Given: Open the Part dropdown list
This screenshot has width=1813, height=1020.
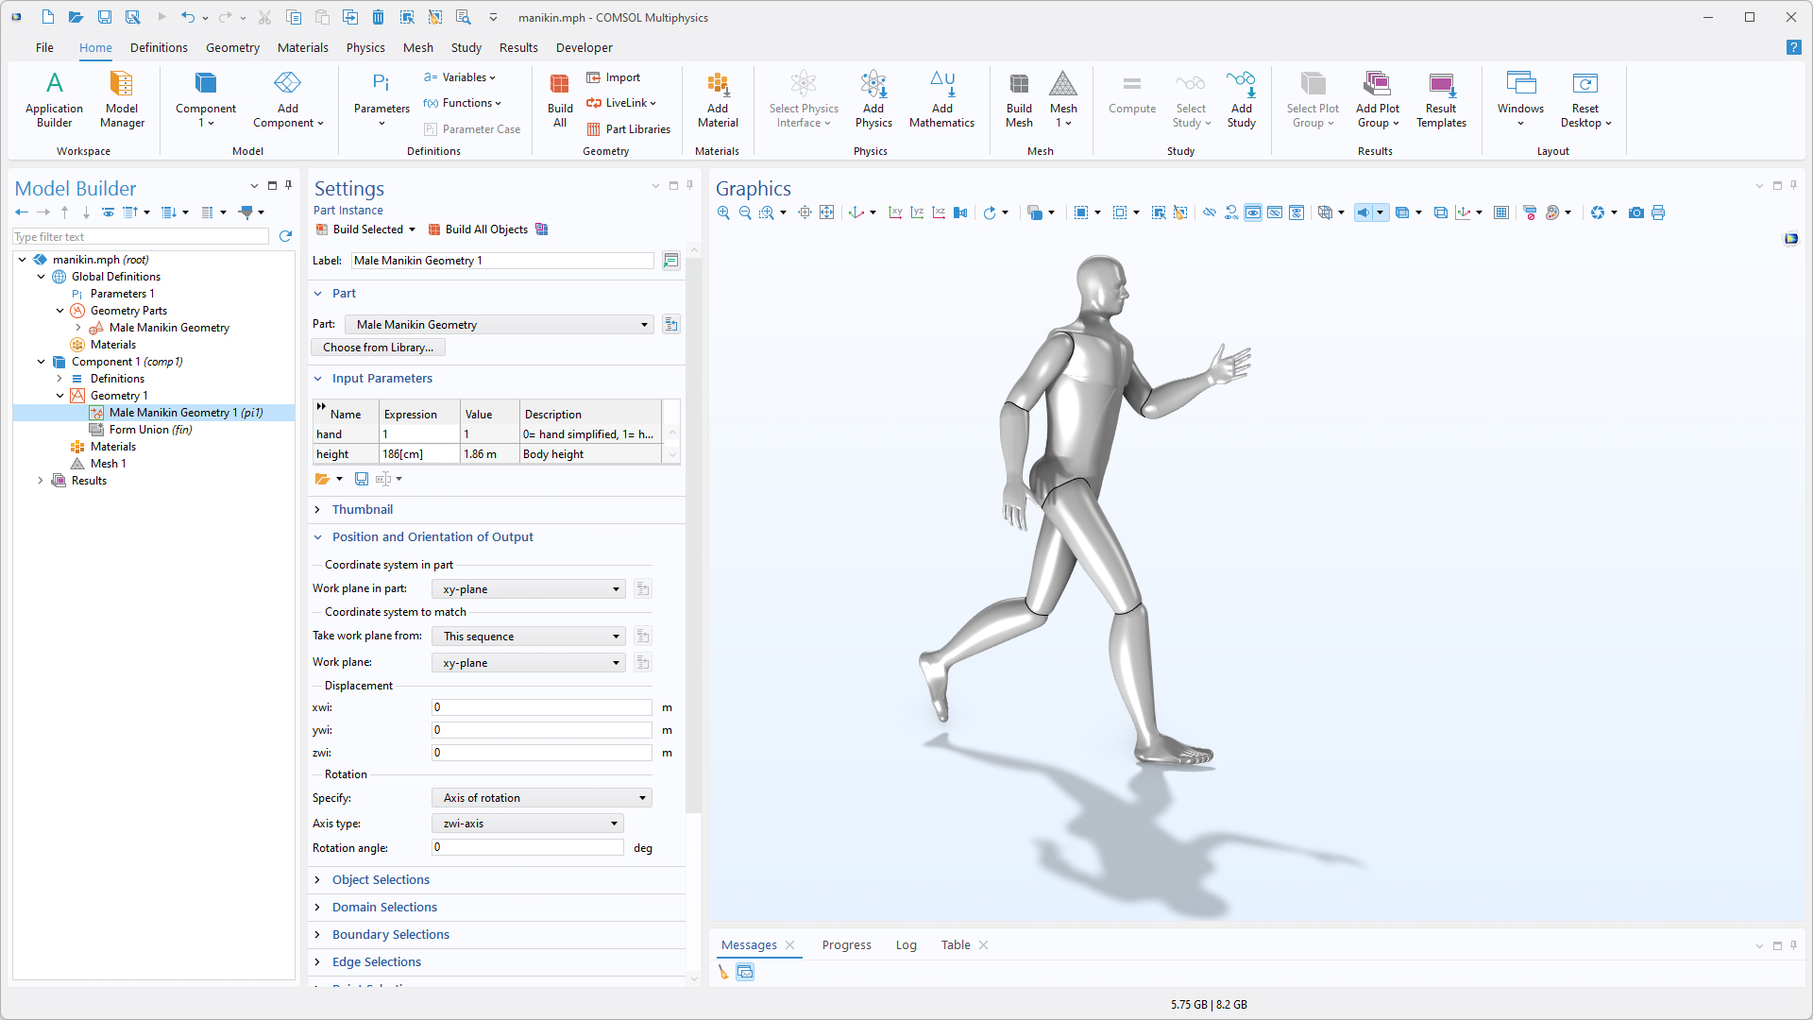Looking at the screenshot, I should 644,325.
